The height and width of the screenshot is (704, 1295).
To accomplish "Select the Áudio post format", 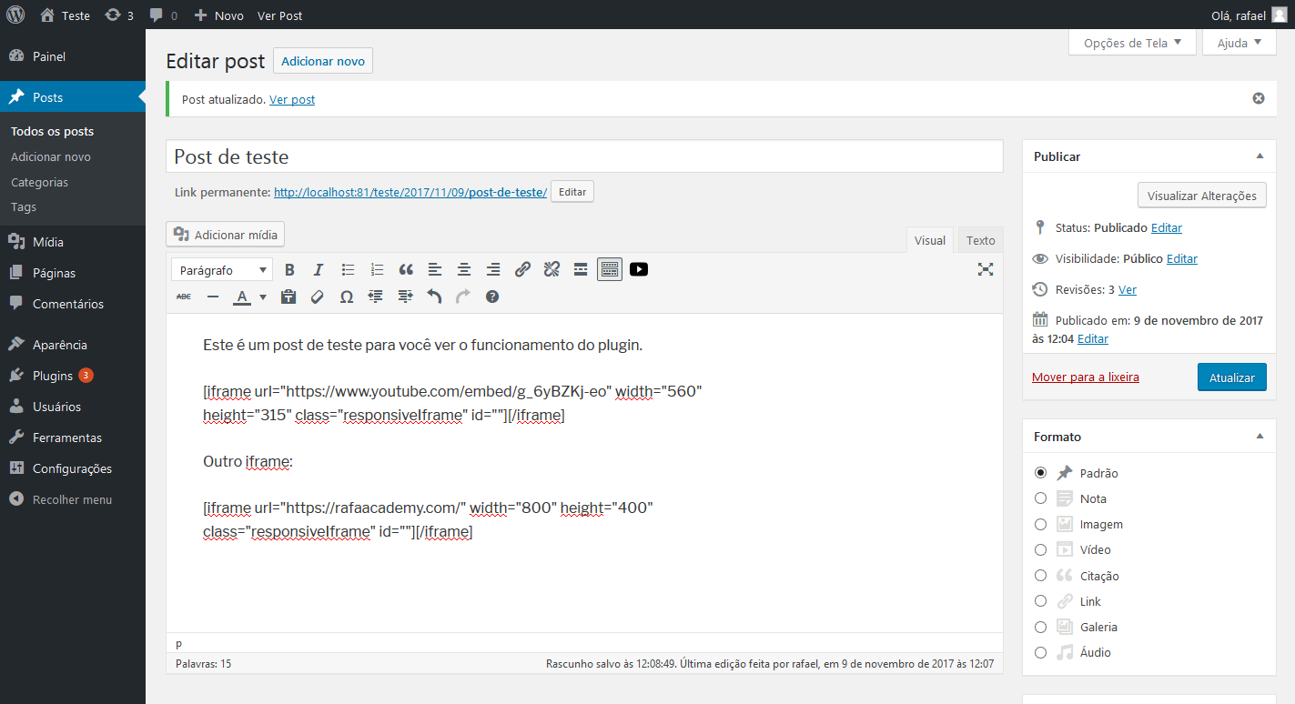I will tap(1041, 652).
